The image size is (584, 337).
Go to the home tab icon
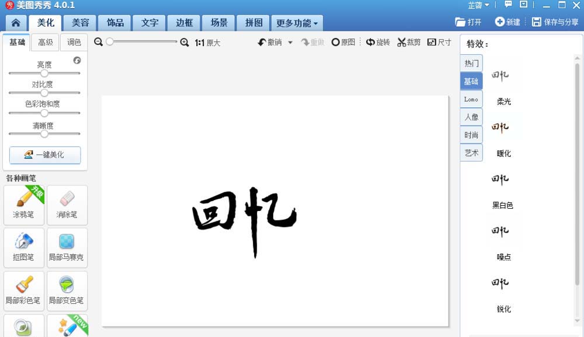(16, 23)
